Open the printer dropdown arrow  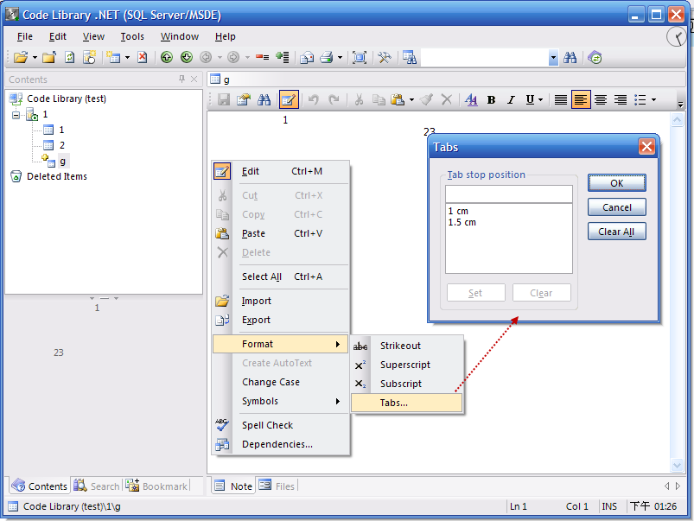point(340,58)
